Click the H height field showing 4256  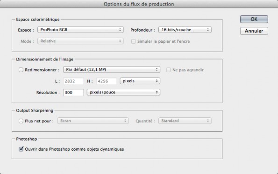pyautogui.click(x=107, y=81)
